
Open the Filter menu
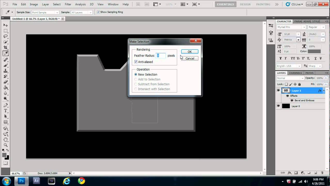pyautogui.click(x=68, y=4)
